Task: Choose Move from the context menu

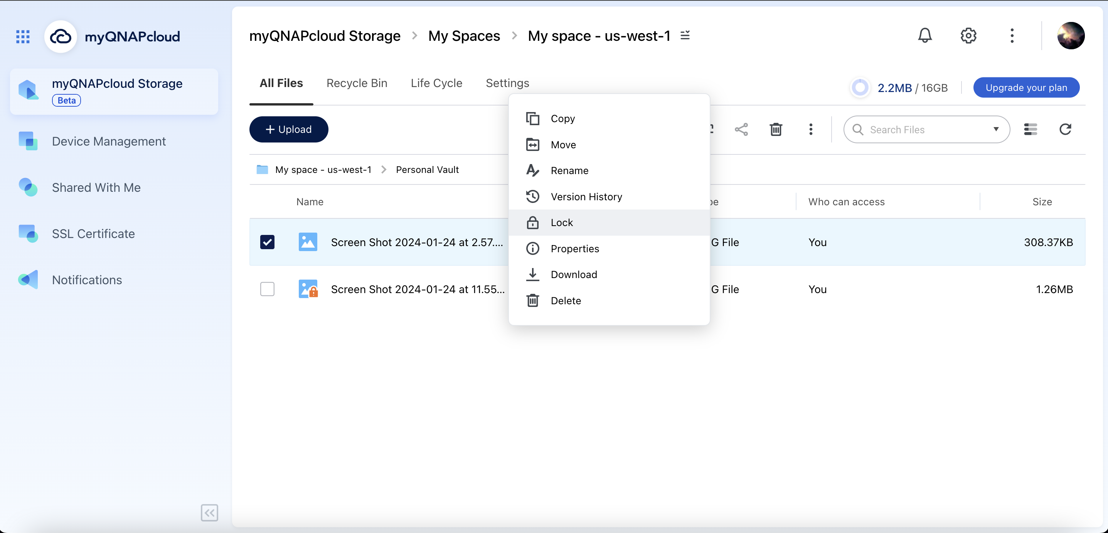Action: coord(609,145)
